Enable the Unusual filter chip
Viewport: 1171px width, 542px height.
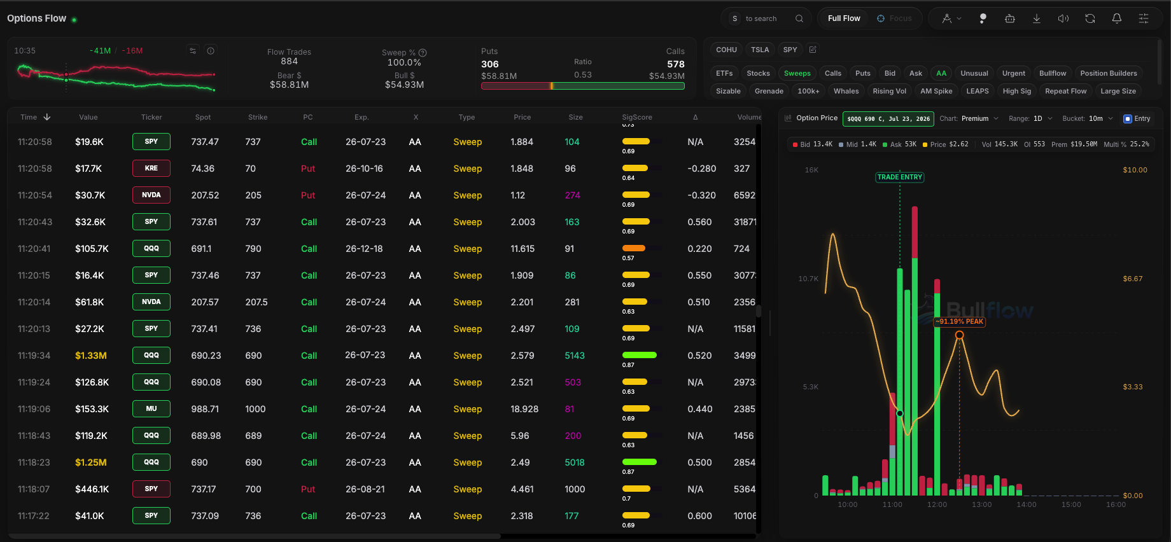[x=974, y=73]
